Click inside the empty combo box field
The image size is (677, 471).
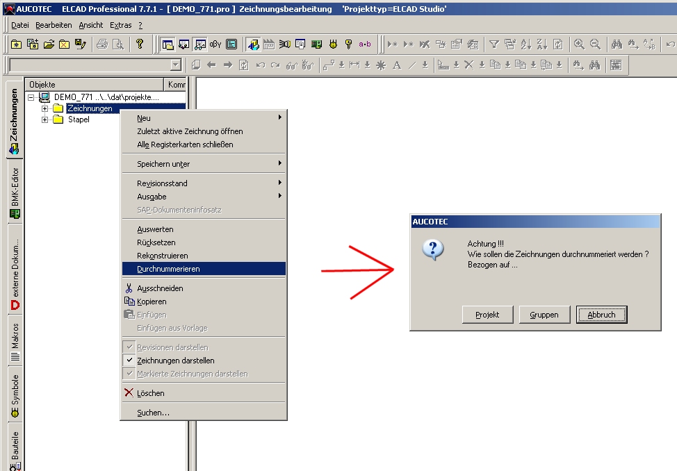tap(90, 65)
